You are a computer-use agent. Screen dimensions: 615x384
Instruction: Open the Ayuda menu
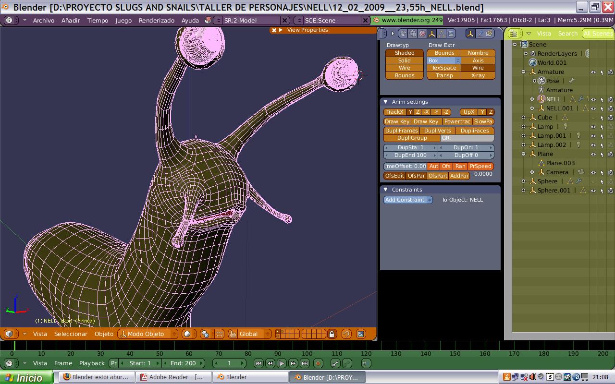click(190, 20)
